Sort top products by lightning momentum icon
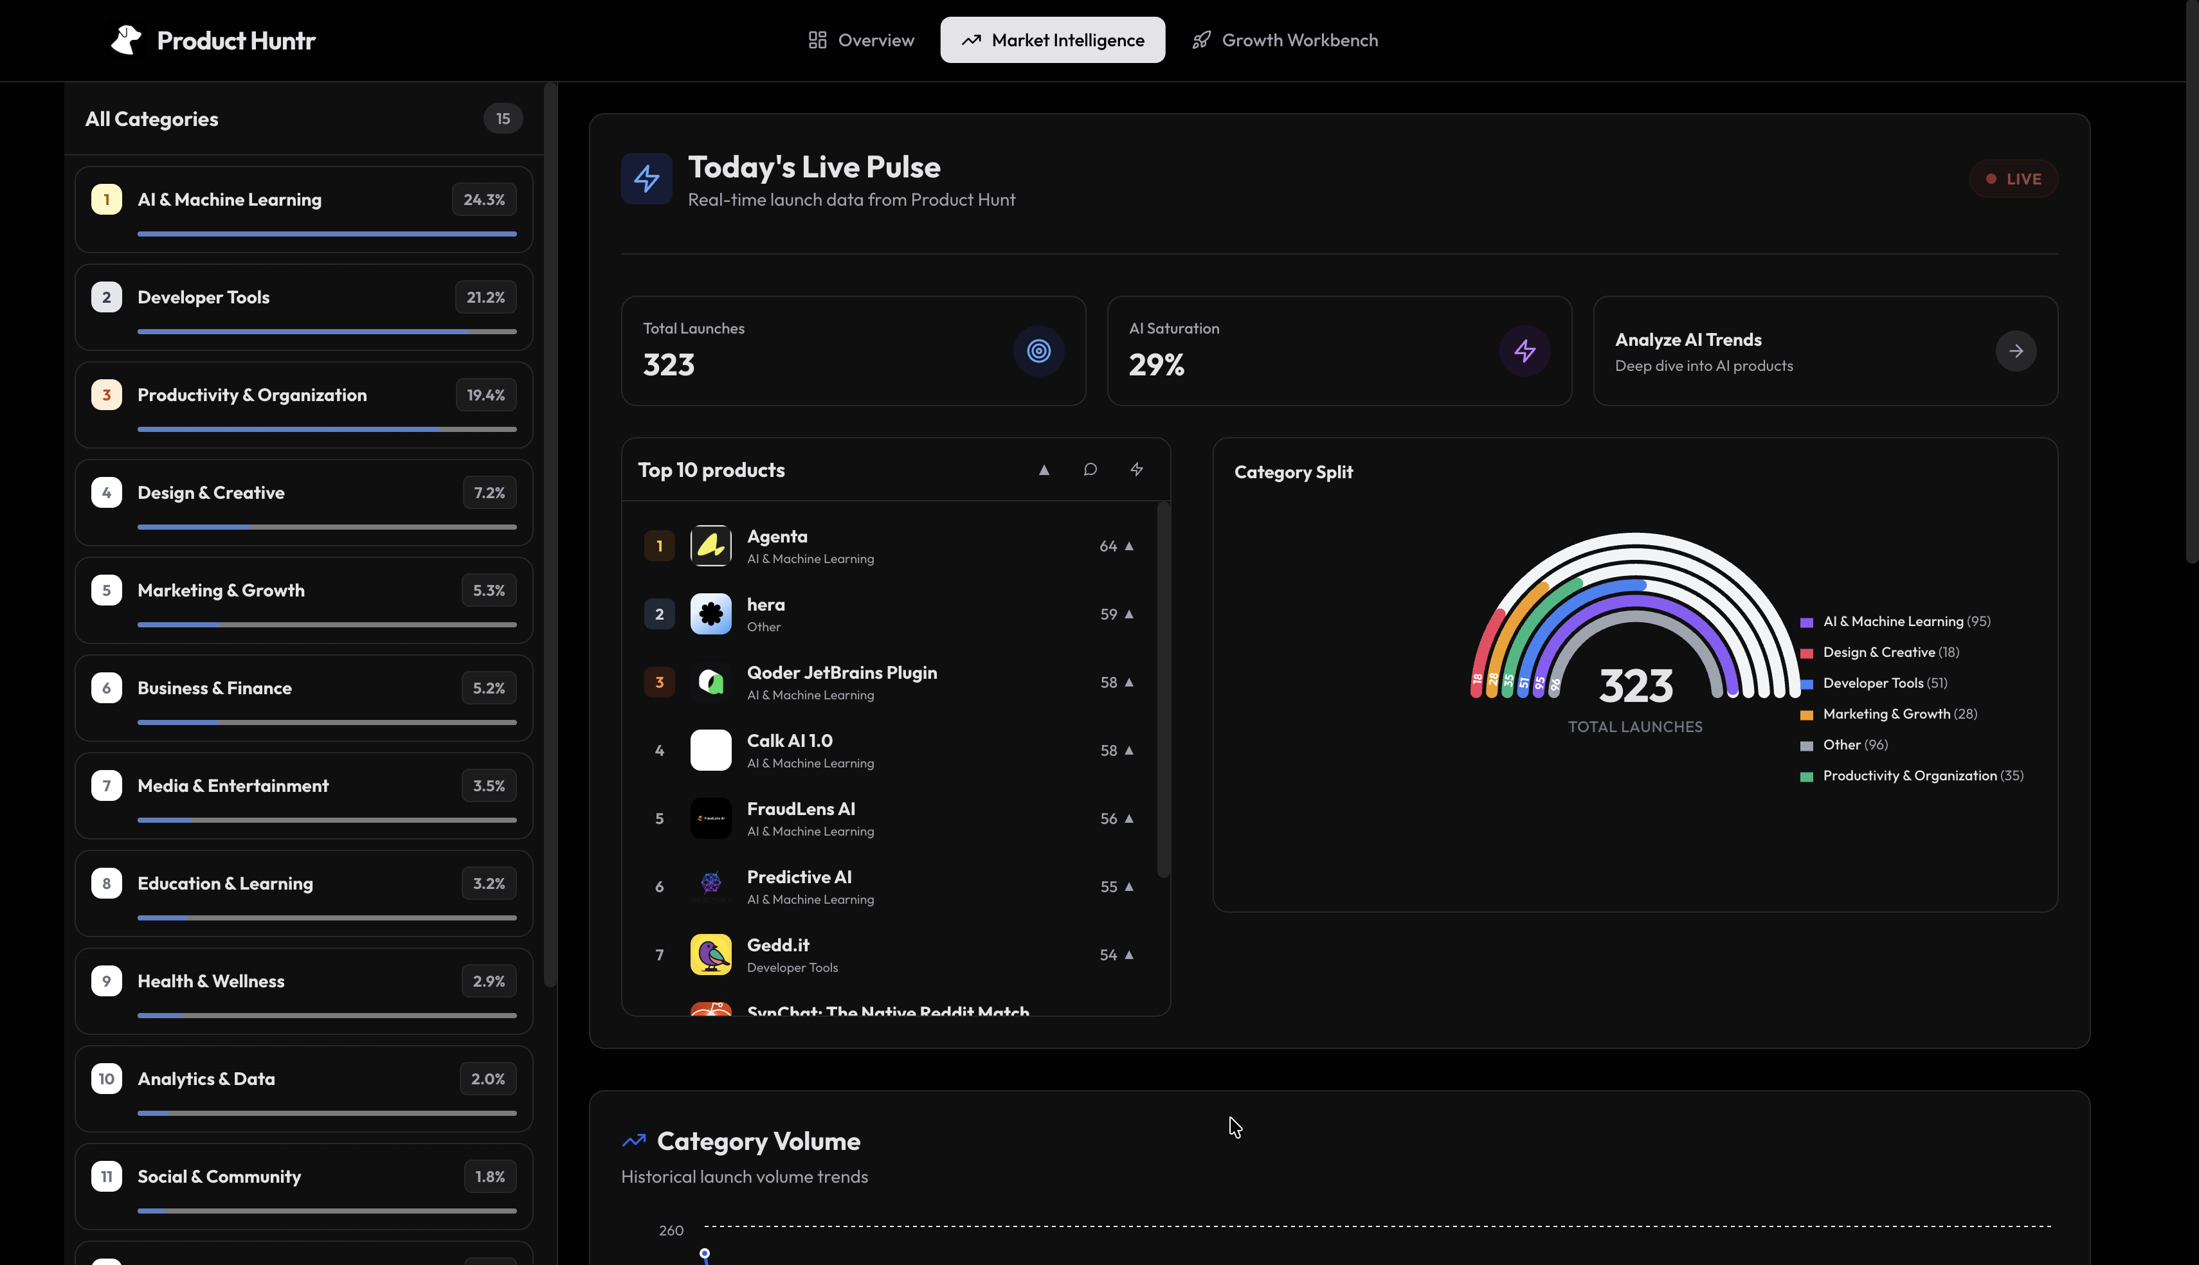Screen dimensions: 2199x1265 pyautogui.click(x=1136, y=470)
